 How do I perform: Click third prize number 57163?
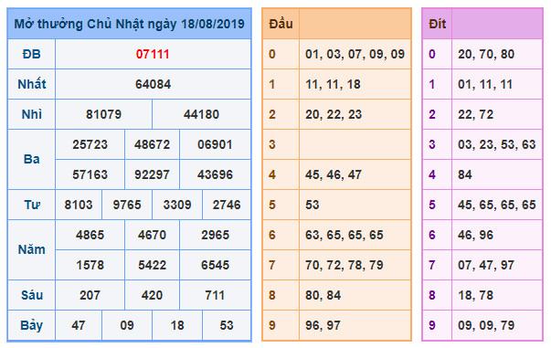pos(90,174)
